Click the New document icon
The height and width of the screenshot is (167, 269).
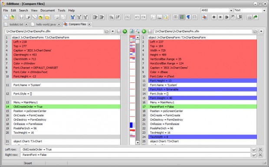(x=6, y=17)
